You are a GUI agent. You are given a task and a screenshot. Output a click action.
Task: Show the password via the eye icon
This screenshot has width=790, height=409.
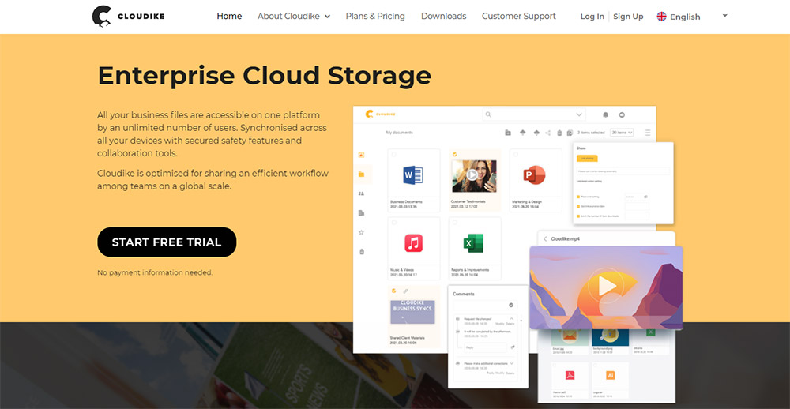(x=646, y=197)
